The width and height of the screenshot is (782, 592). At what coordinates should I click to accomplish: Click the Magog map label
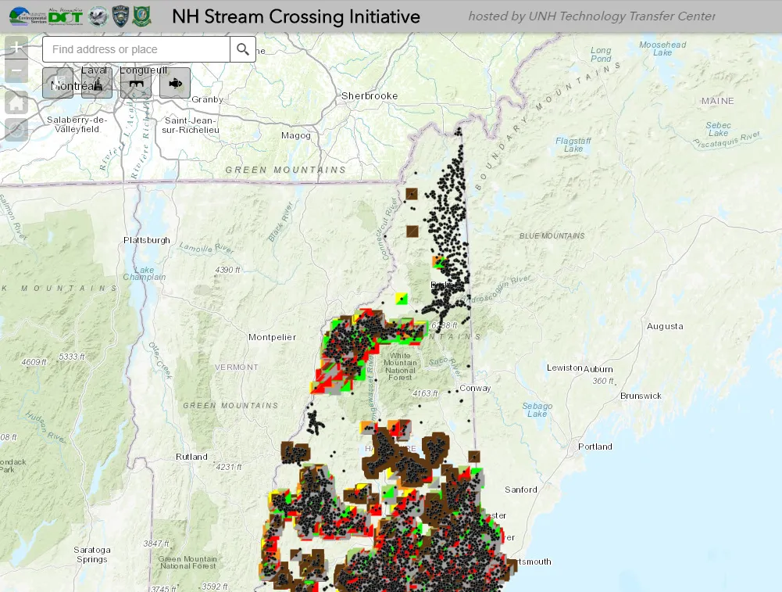pos(296,135)
